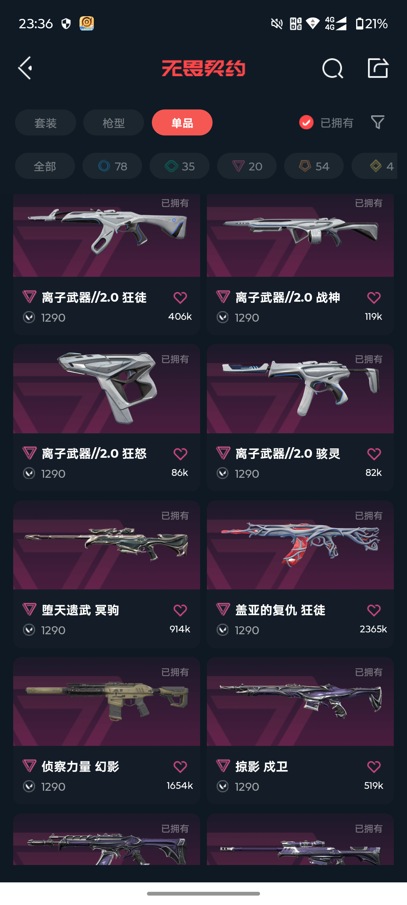Image resolution: width=407 pixels, height=905 pixels.
Task: Switch to the 套装 tab
Action: (46, 123)
